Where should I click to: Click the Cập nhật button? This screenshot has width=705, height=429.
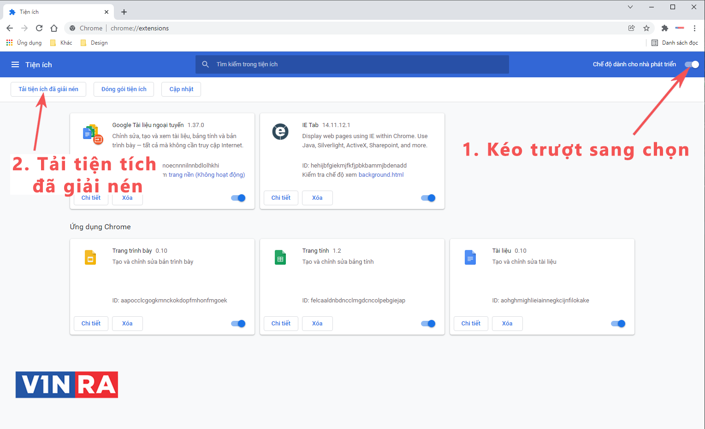coord(181,89)
